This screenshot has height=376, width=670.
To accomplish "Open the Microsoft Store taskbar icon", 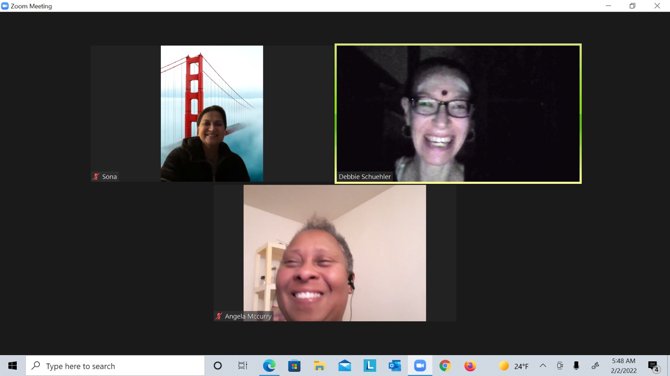I will pos(294,366).
